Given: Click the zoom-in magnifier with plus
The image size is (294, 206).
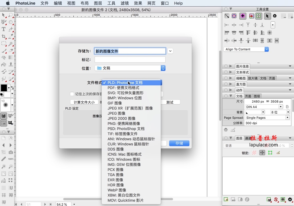Looking at the screenshot, I should point(3,166).
